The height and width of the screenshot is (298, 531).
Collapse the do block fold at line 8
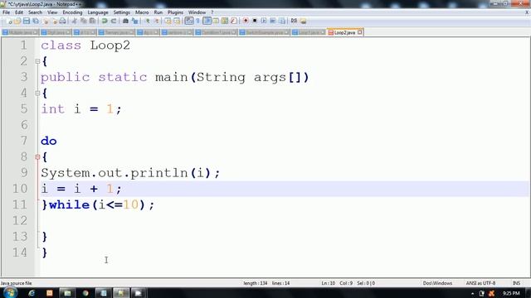(37, 157)
